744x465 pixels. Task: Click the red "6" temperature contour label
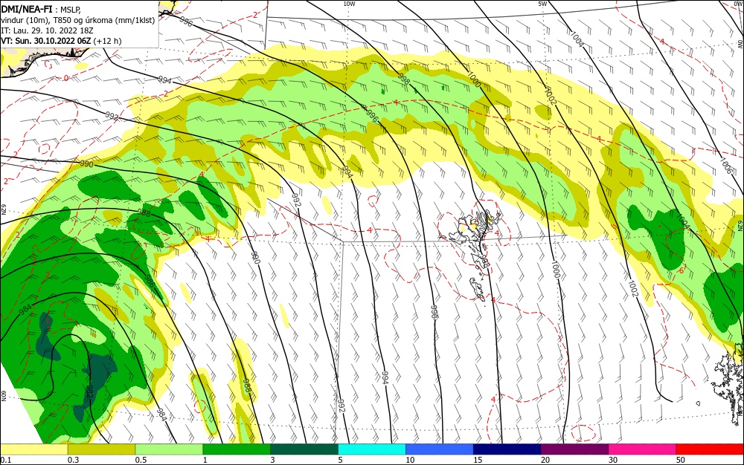(682, 271)
